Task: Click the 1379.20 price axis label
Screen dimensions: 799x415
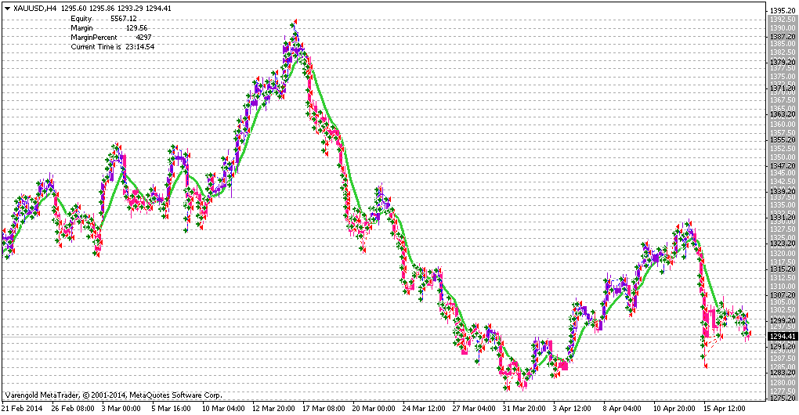Action: point(783,62)
